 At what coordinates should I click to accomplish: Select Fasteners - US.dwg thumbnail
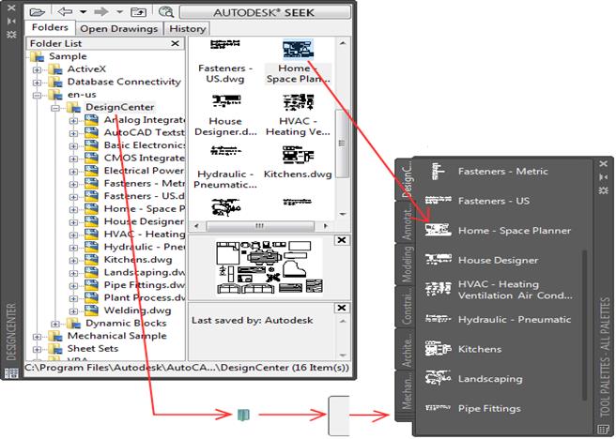point(225,61)
